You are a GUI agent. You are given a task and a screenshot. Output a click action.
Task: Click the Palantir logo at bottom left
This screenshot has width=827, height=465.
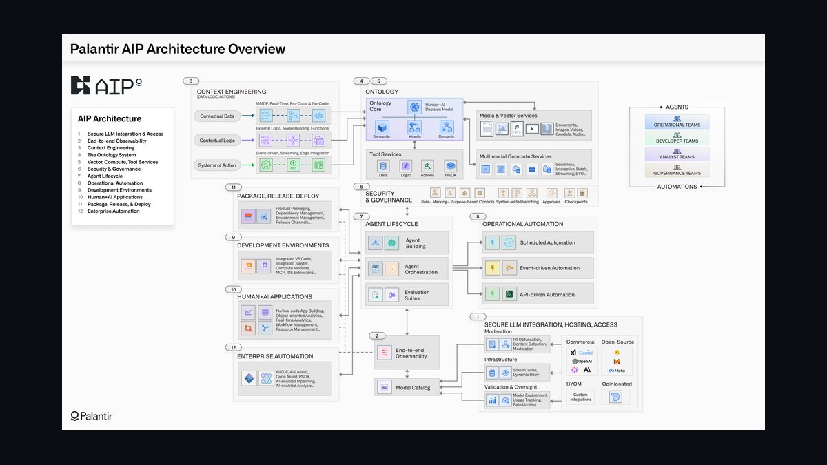[91, 415]
